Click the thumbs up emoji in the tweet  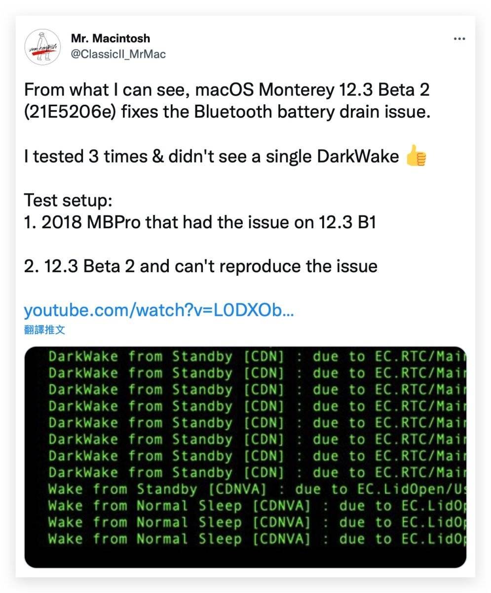pos(415,157)
